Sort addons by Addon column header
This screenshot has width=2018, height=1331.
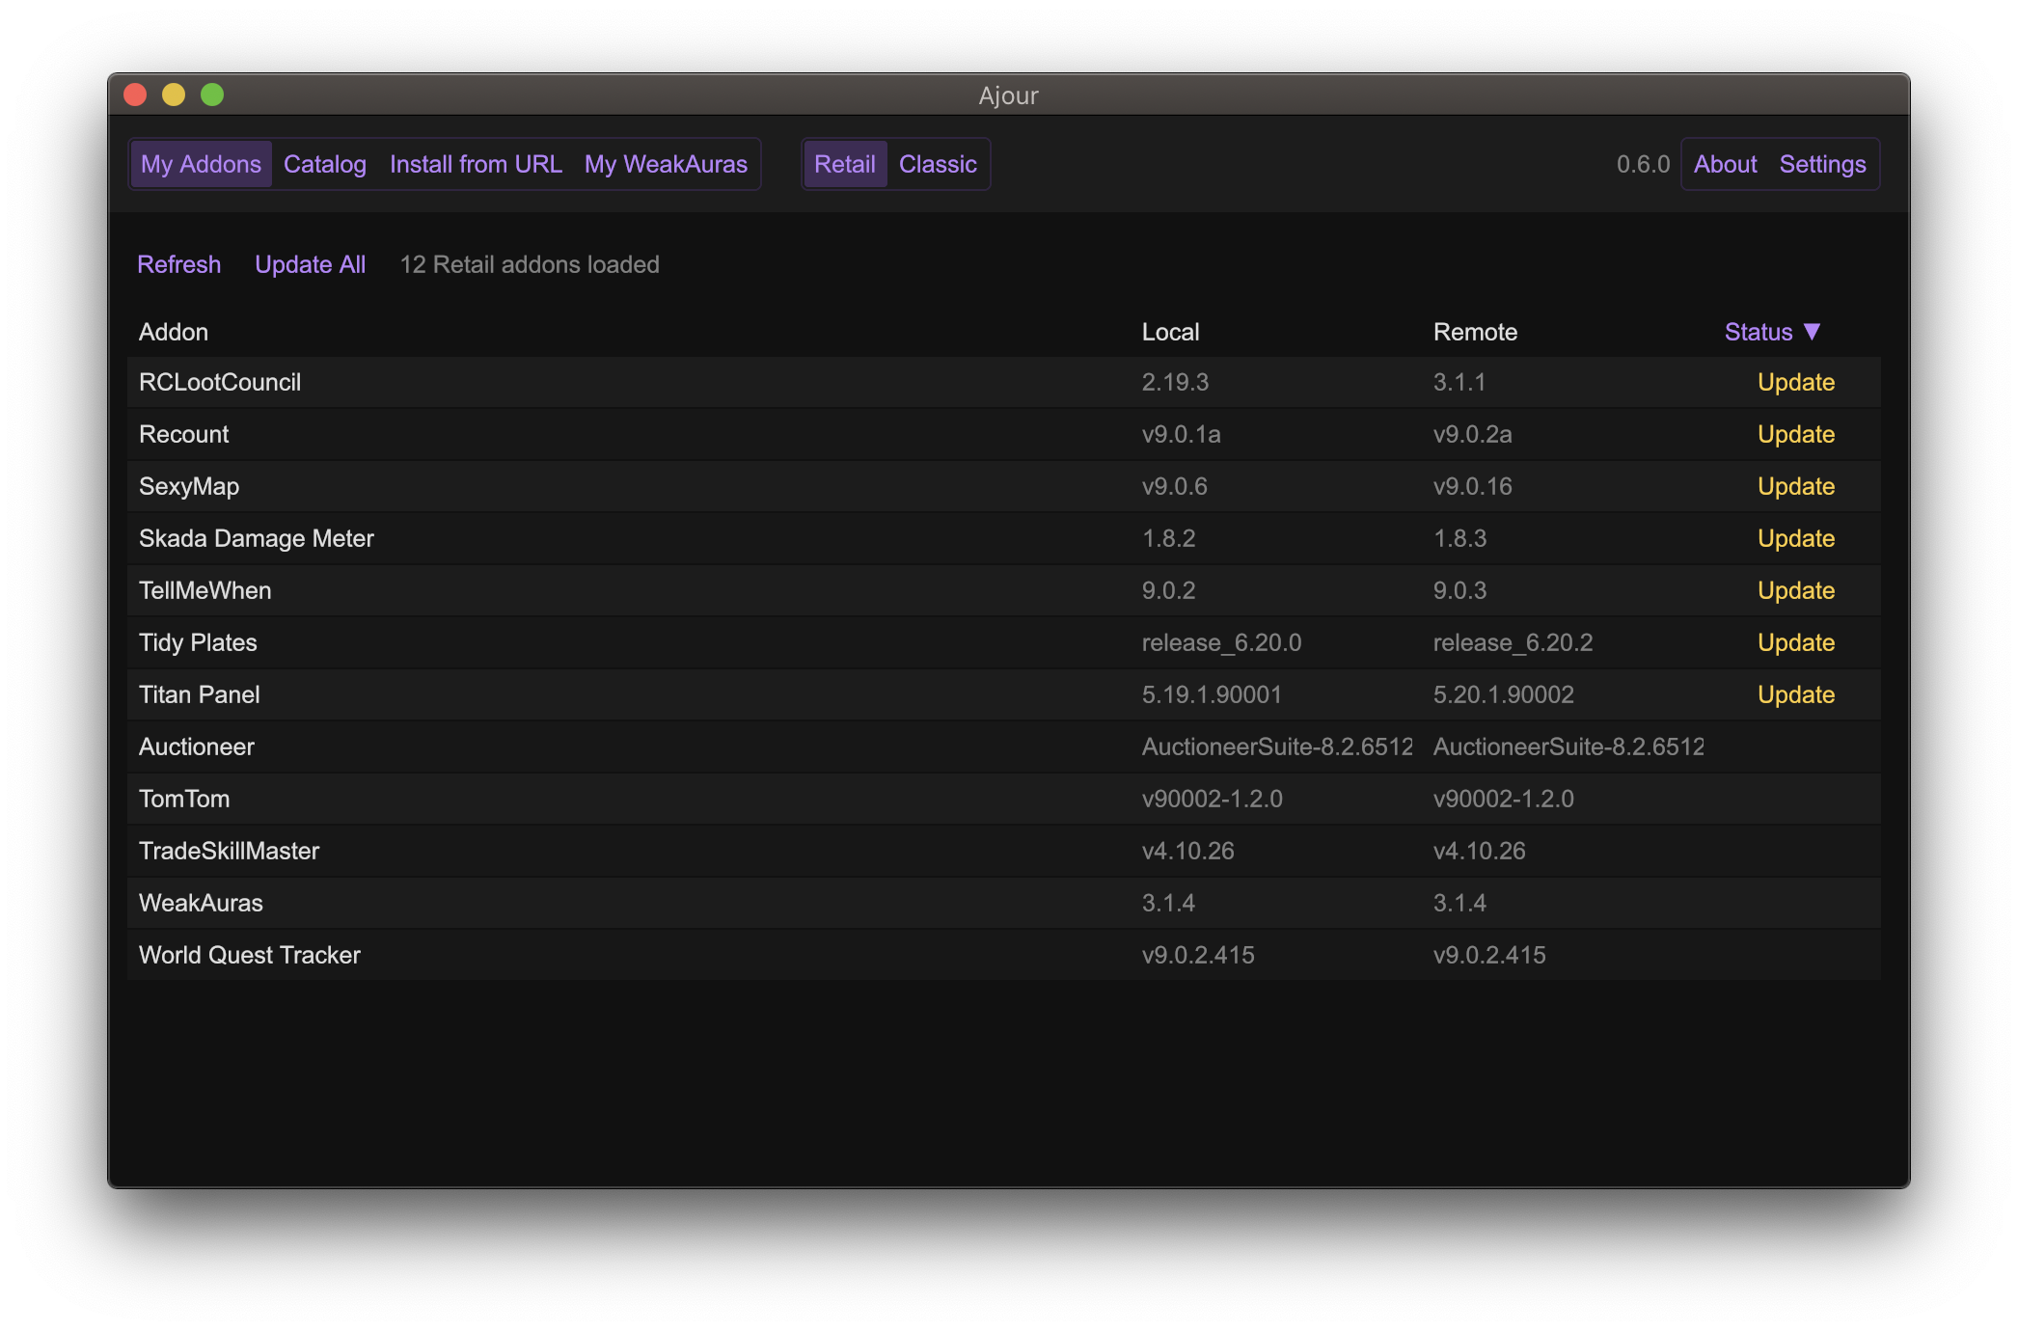click(x=174, y=332)
